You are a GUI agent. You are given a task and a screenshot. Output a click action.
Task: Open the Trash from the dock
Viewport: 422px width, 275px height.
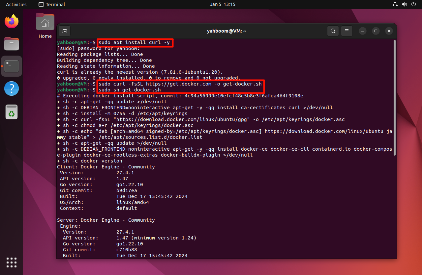click(12, 112)
